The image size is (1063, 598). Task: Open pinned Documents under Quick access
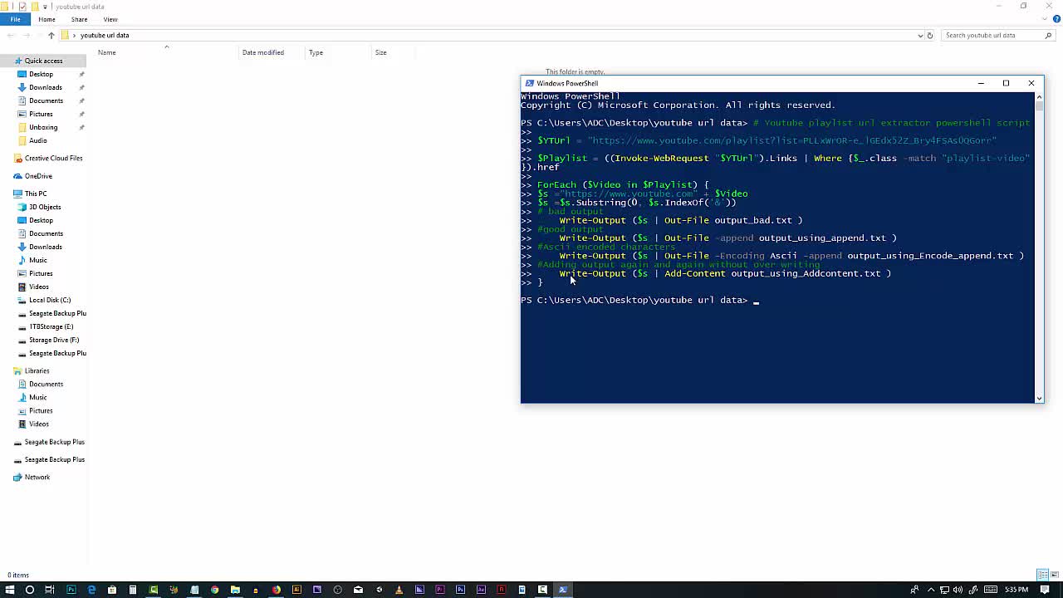pyautogui.click(x=46, y=100)
